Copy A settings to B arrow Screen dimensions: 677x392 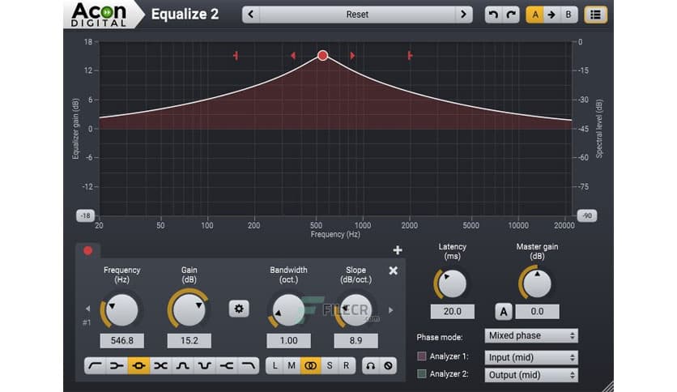click(551, 15)
